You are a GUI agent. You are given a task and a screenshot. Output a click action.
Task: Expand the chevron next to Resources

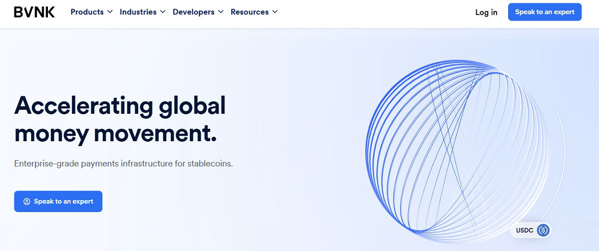tap(275, 12)
